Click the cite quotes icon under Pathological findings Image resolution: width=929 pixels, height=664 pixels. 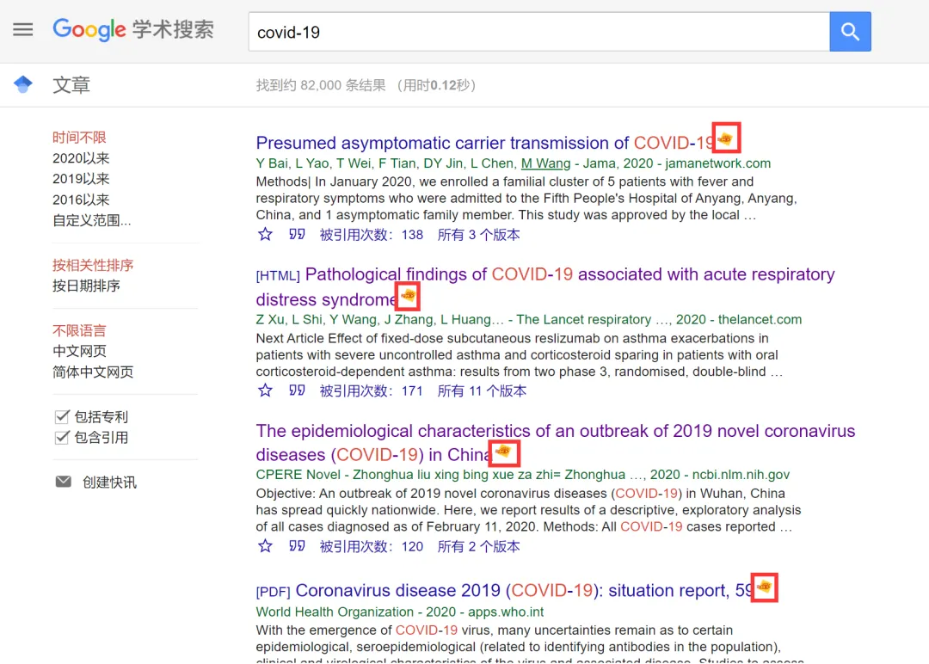(297, 390)
